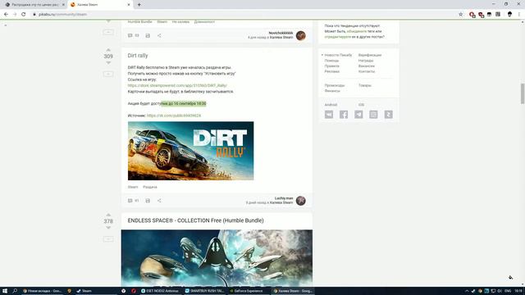The height and width of the screenshot is (295, 525).
Task: Upvote the Dirt rally post
Action: tap(108, 50)
